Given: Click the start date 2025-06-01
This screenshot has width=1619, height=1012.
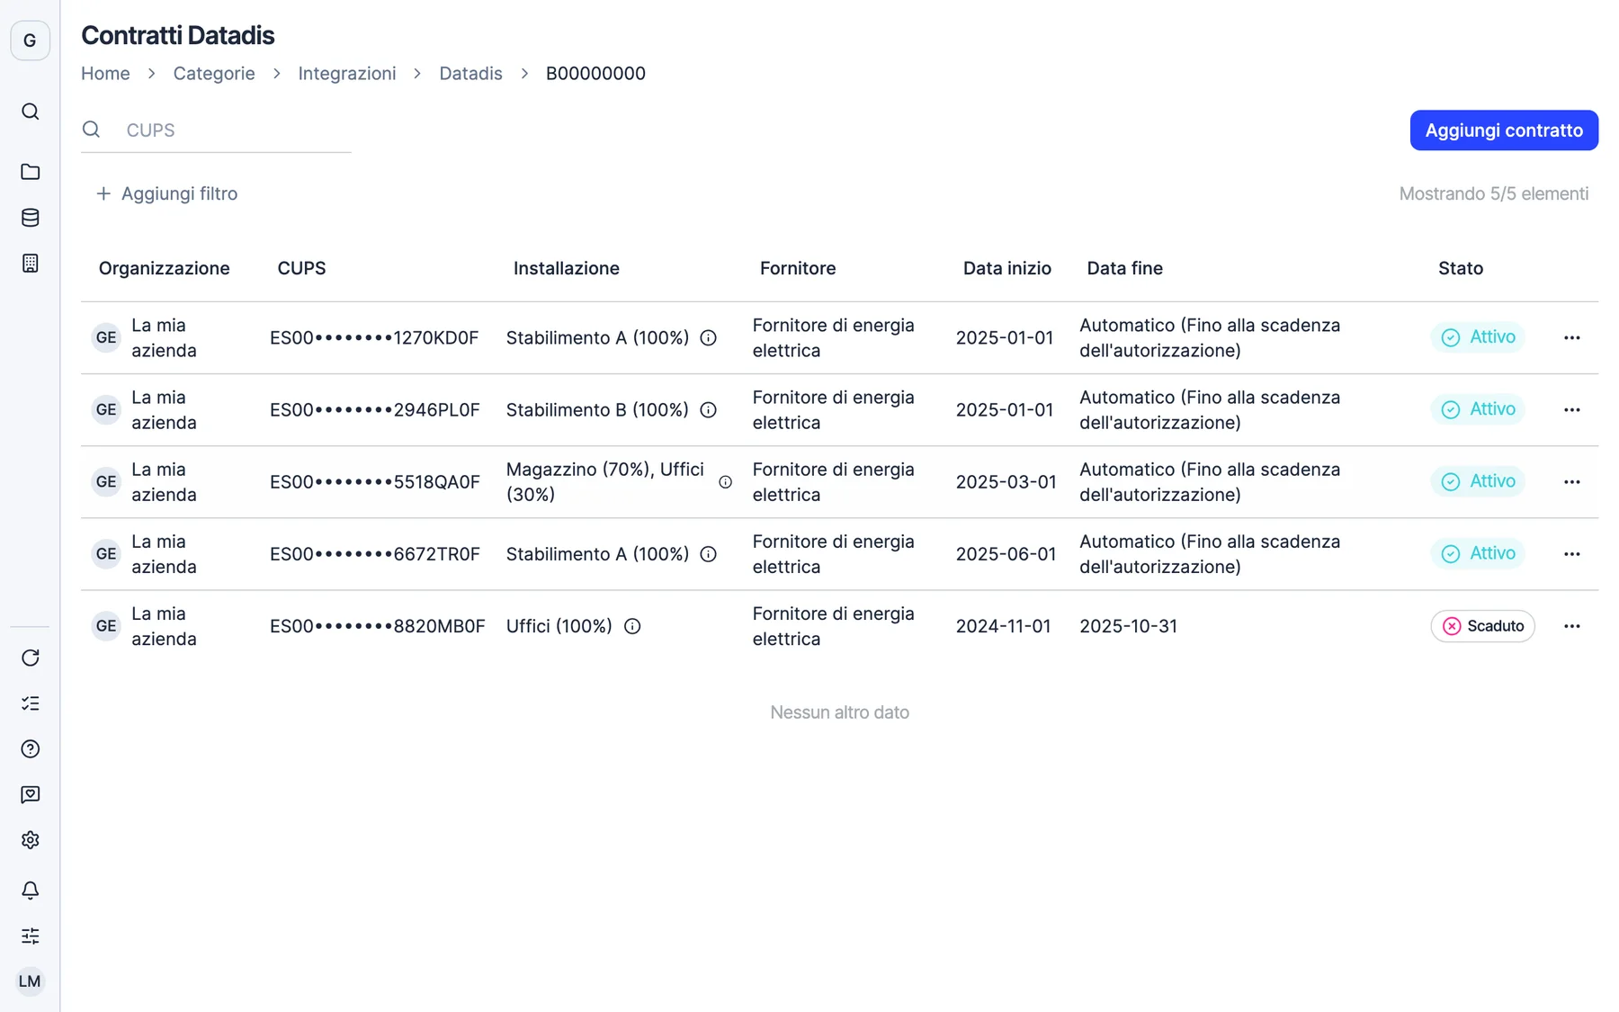Looking at the screenshot, I should (x=1006, y=554).
